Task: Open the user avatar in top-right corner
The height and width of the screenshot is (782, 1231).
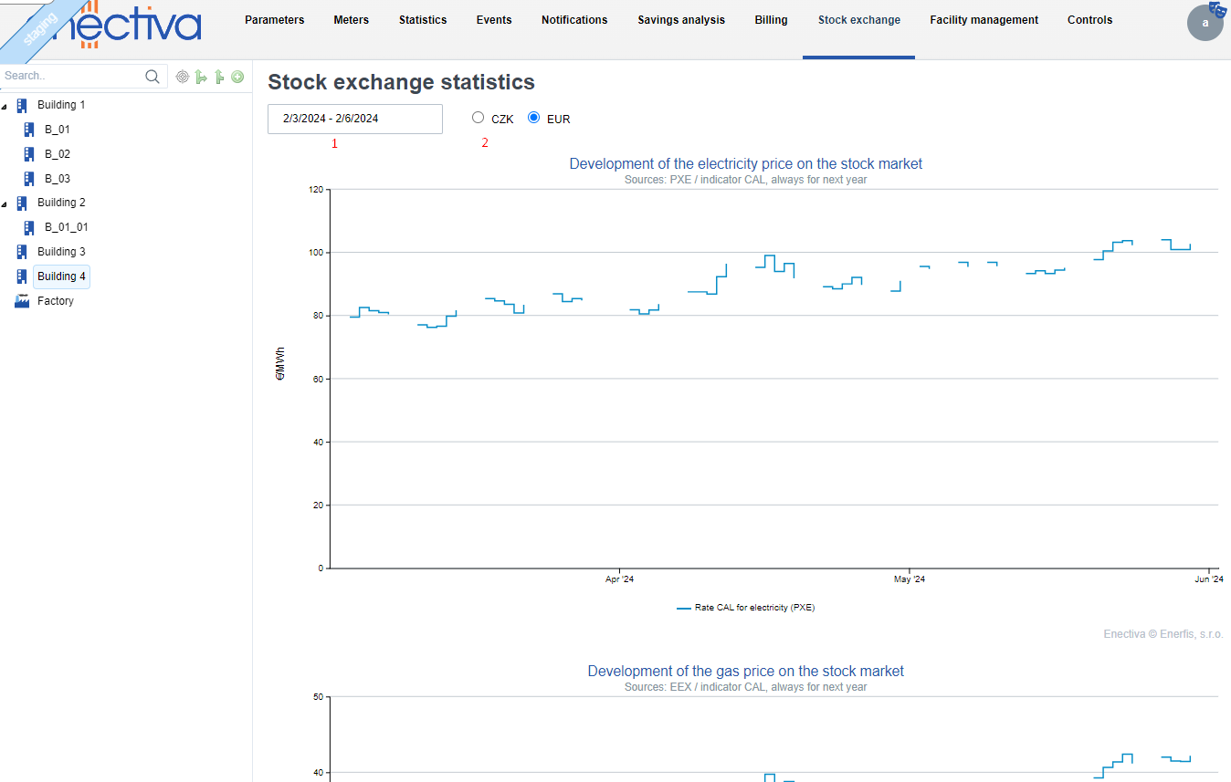Action: [1205, 23]
